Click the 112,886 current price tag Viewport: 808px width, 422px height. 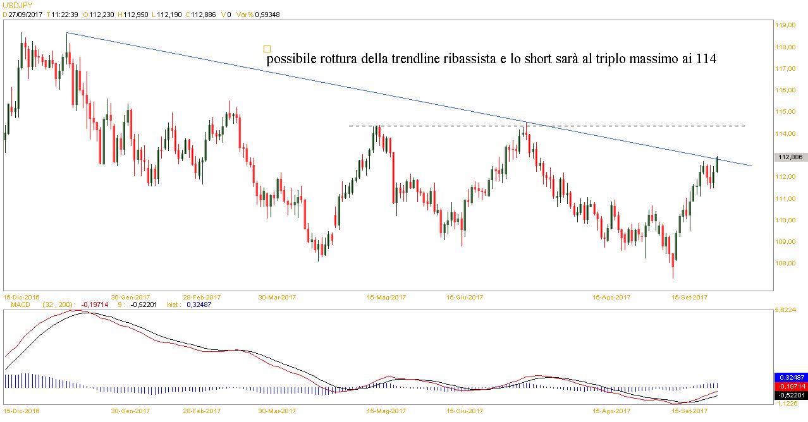click(x=791, y=157)
